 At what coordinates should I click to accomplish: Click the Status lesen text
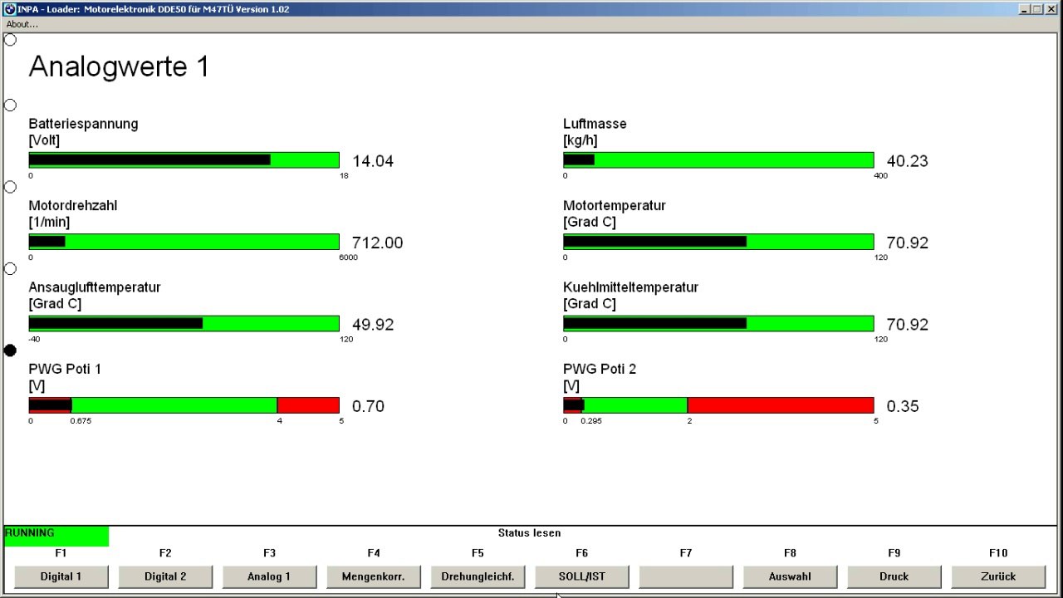coord(529,533)
